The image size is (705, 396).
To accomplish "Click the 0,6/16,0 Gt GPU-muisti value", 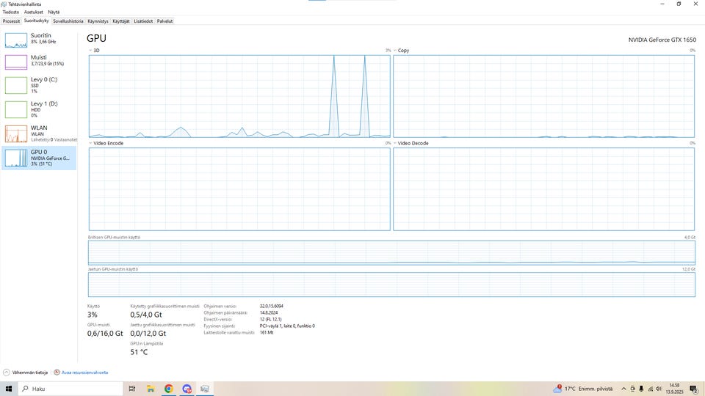I will click(105, 333).
